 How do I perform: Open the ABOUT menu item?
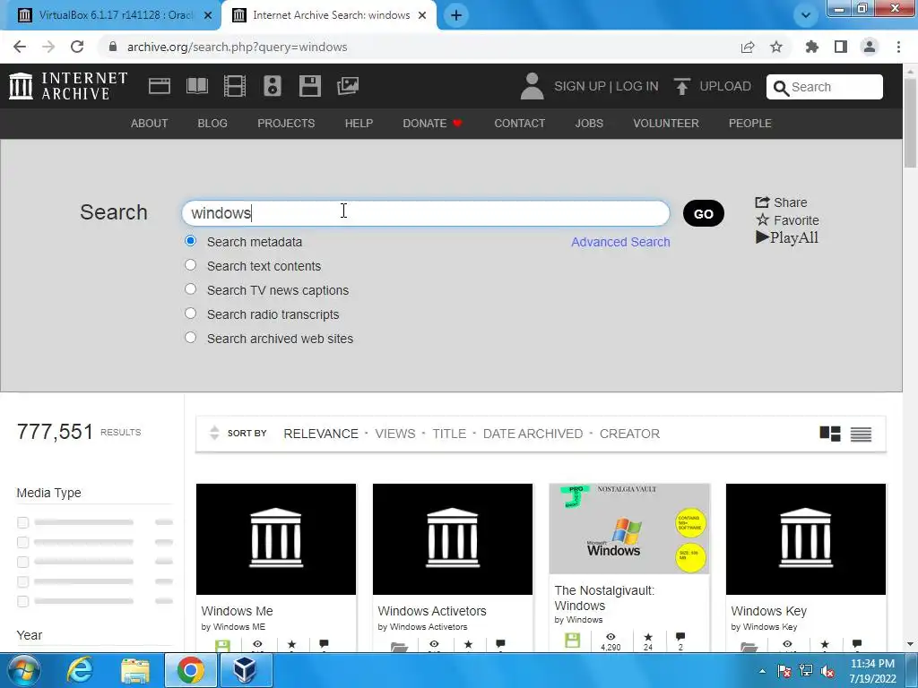150,124
